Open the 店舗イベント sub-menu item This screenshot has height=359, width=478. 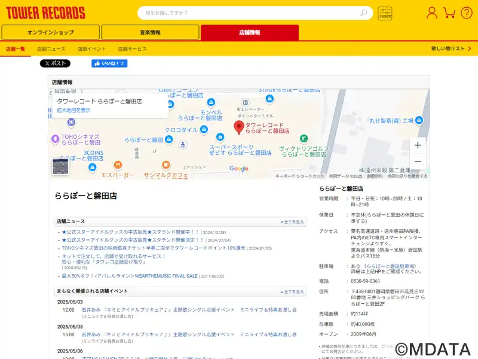point(91,49)
